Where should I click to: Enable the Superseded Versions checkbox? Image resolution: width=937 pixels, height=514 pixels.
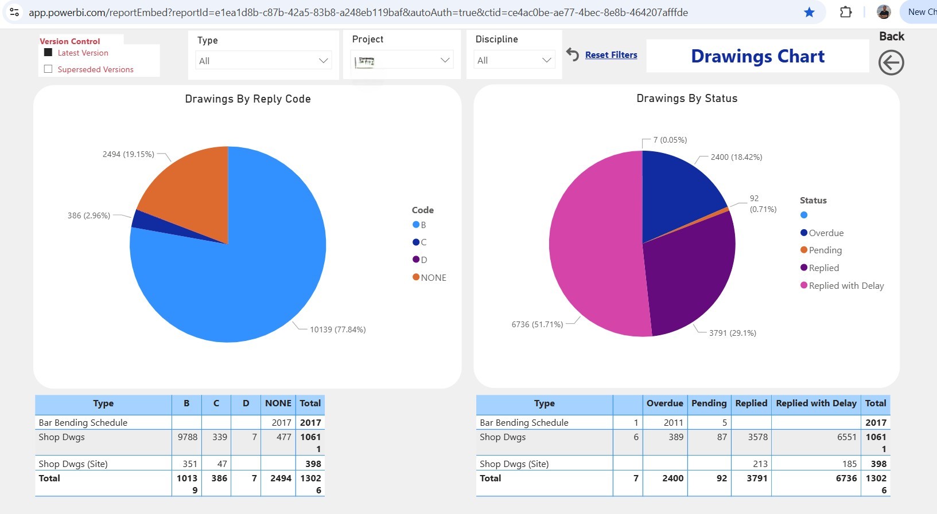48,69
